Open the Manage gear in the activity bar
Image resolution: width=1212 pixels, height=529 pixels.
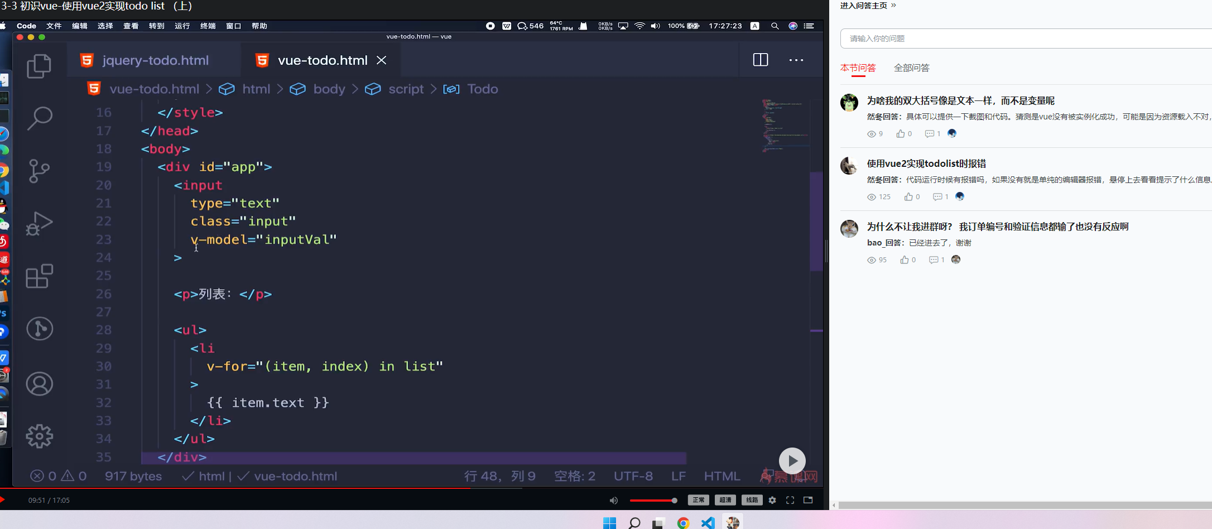pyautogui.click(x=40, y=436)
